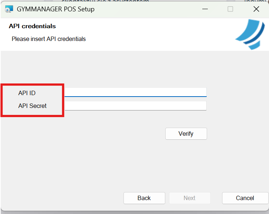Click the background window text behind the dialog
269x214 pixels.
point(106,1)
